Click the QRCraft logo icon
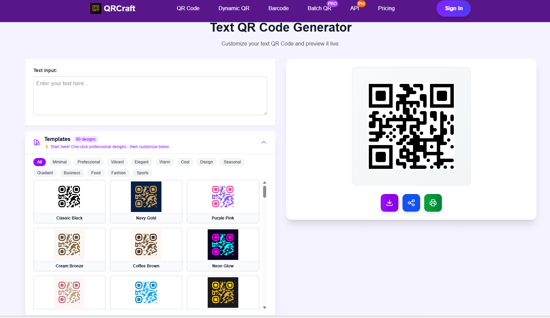 (96, 8)
